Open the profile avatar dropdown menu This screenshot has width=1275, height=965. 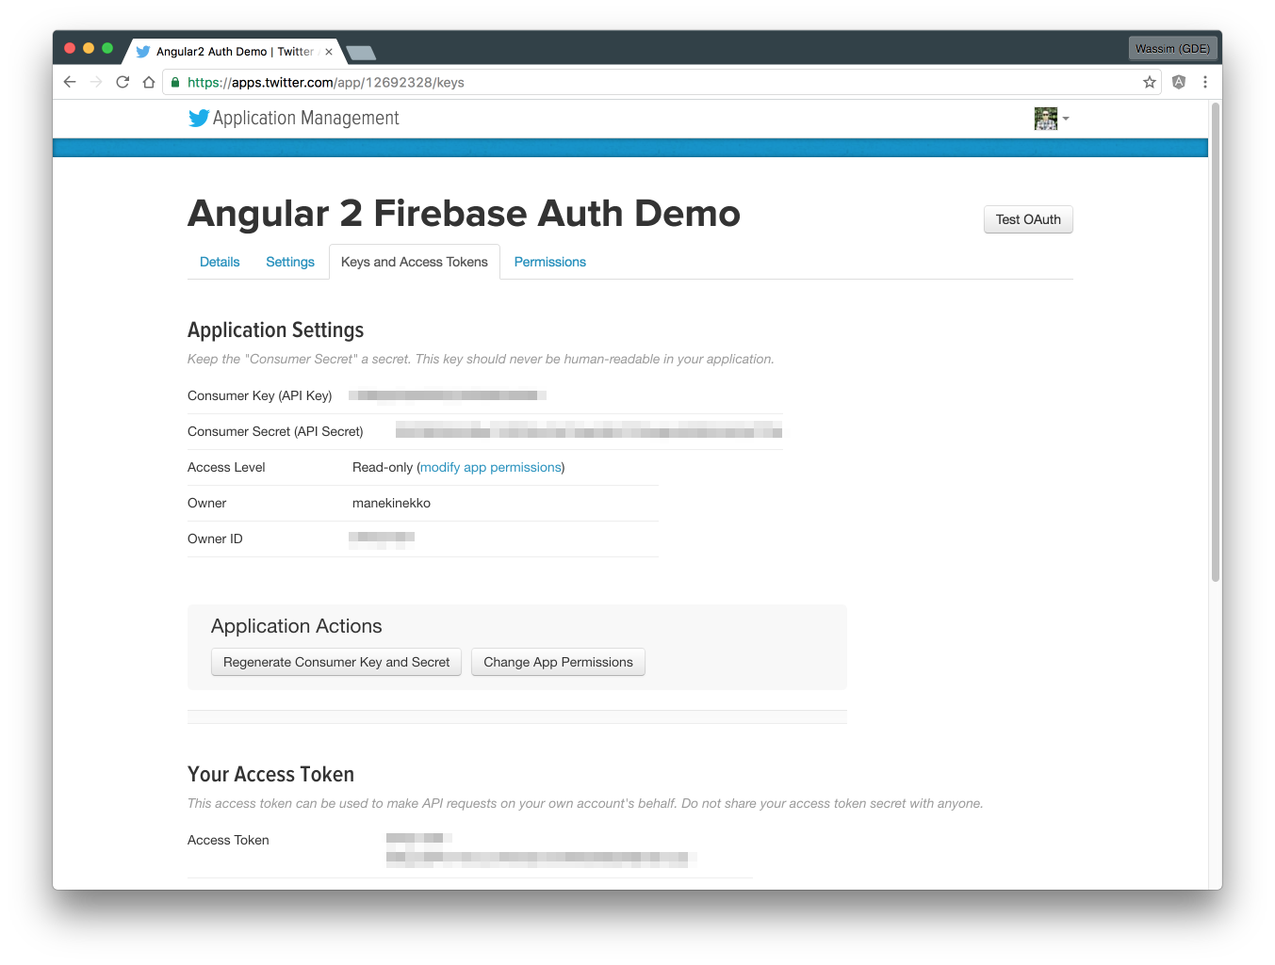point(1051,119)
